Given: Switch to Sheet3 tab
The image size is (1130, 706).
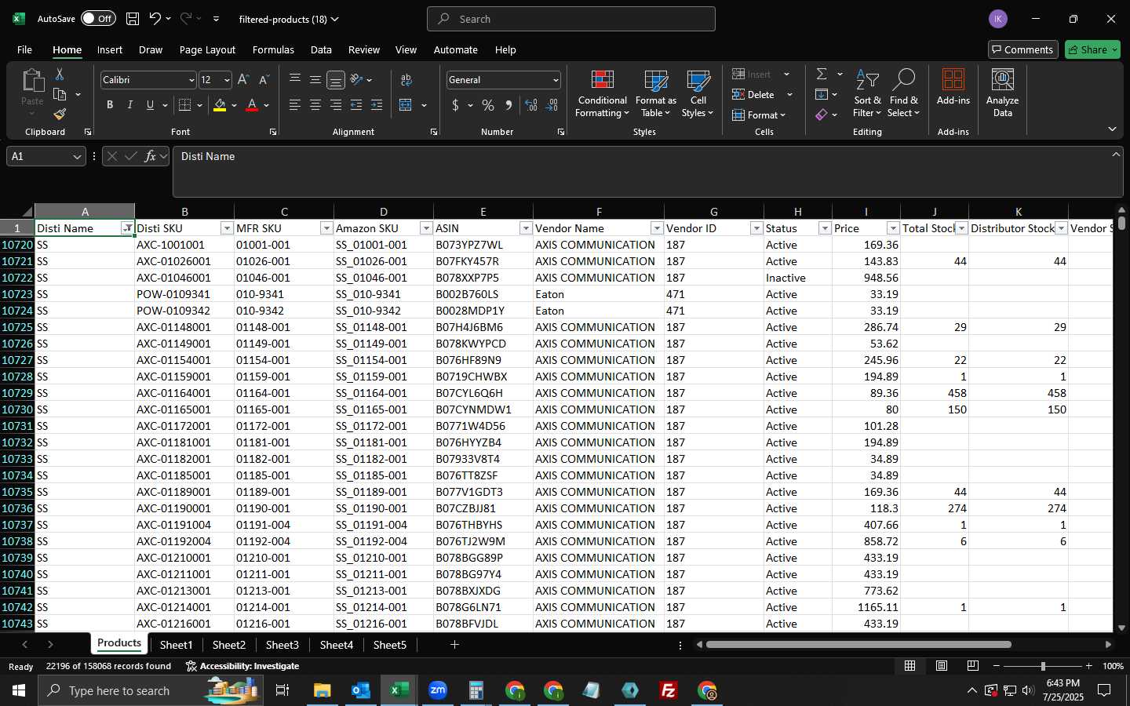Looking at the screenshot, I should (282, 645).
